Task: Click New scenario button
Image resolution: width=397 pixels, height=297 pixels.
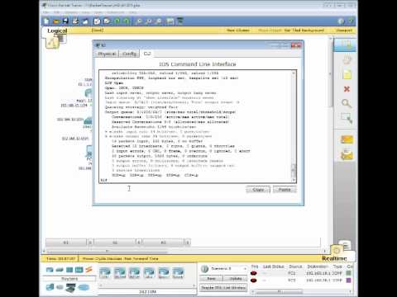Action: 211,279
